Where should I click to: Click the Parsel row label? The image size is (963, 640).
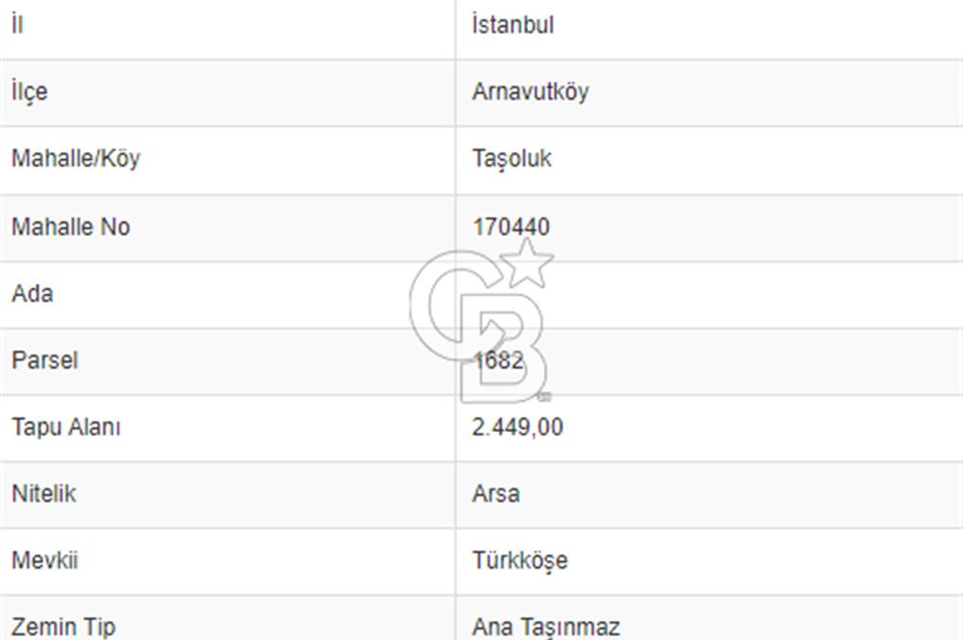[x=44, y=360]
